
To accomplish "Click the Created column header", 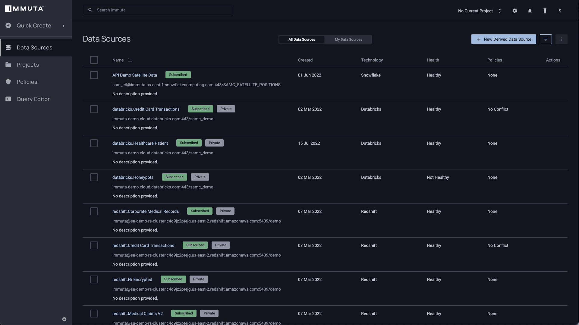I will (x=305, y=60).
